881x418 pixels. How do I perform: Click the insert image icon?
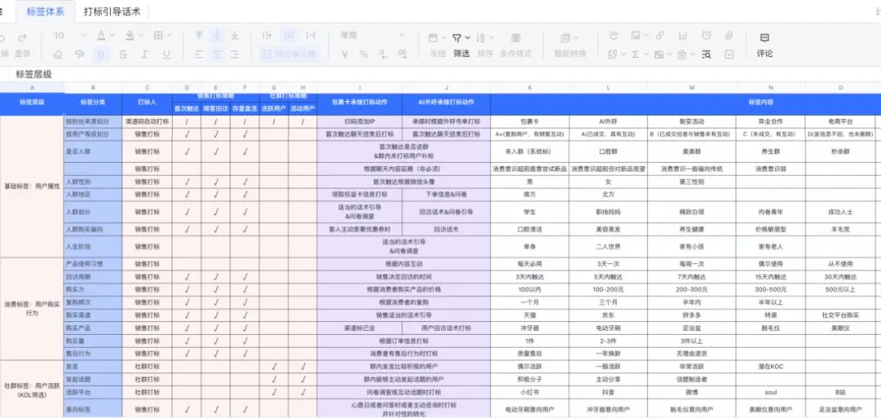click(x=635, y=35)
